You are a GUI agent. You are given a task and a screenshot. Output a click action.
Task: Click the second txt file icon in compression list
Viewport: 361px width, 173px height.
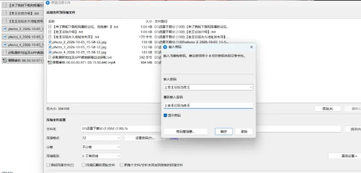[x=50, y=32]
